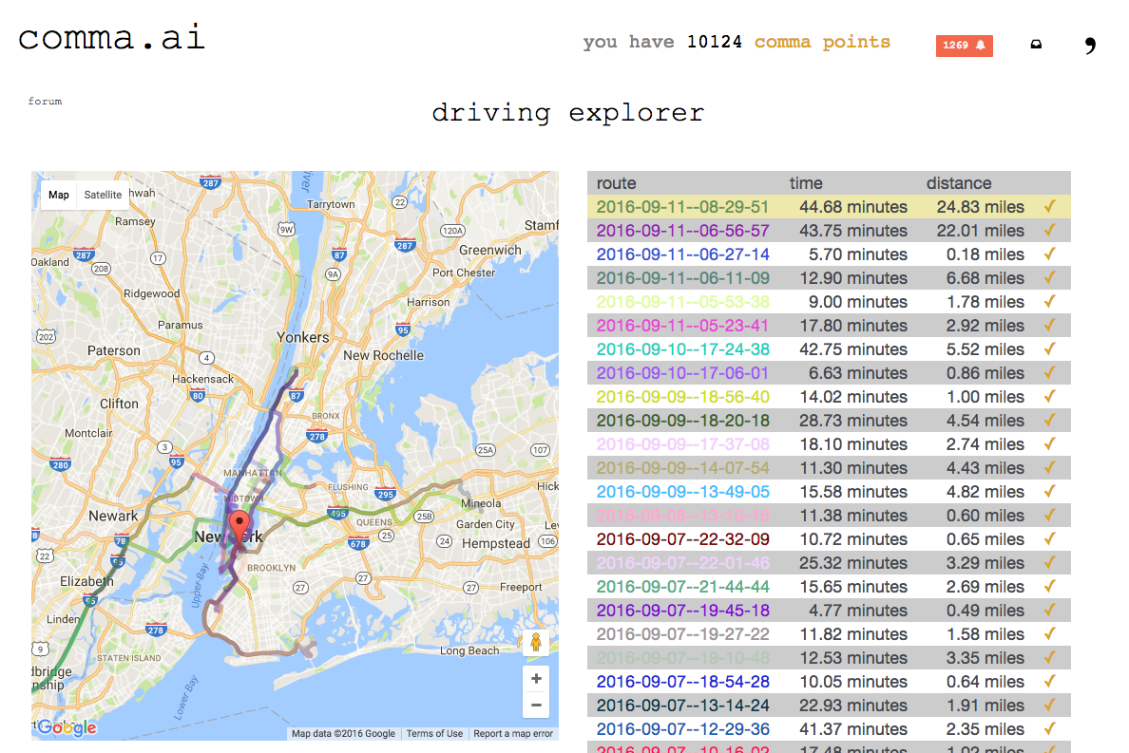Switch to Satellite view
Viewport: 1129px width, 753px height.
pos(102,195)
